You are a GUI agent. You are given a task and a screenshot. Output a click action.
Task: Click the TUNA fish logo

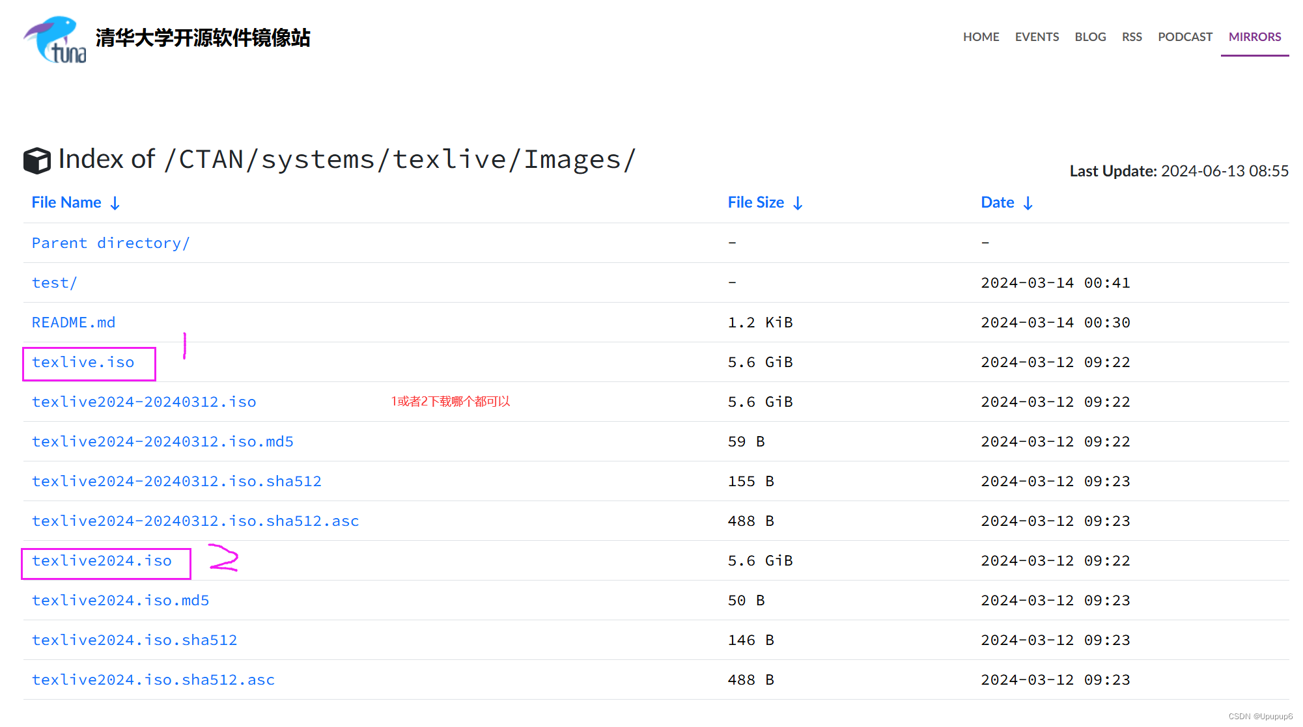55,39
